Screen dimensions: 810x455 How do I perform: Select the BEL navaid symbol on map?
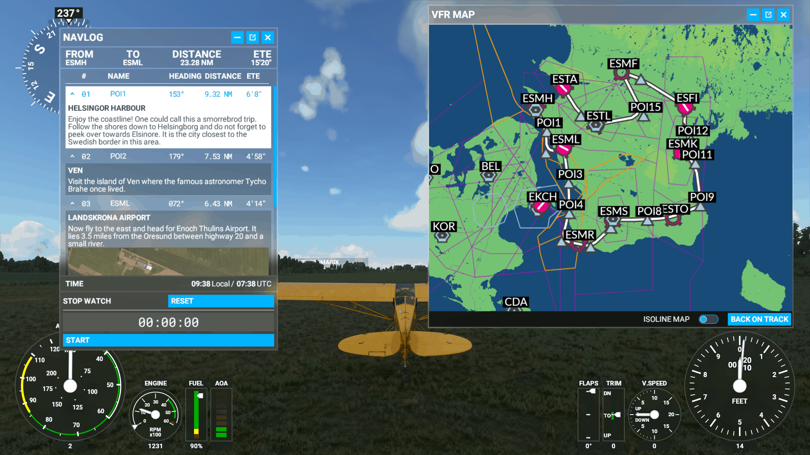(489, 176)
